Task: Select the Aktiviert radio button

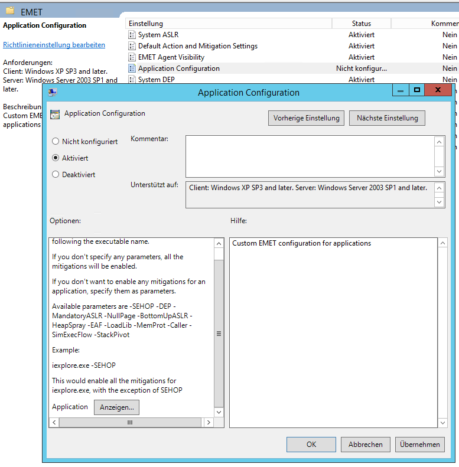Action: (x=56, y=158)
